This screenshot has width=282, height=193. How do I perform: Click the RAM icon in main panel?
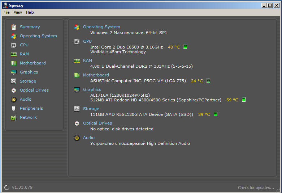(x=77, y=61)
